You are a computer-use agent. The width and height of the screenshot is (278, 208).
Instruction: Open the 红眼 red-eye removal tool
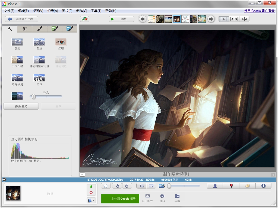[61, 41]
